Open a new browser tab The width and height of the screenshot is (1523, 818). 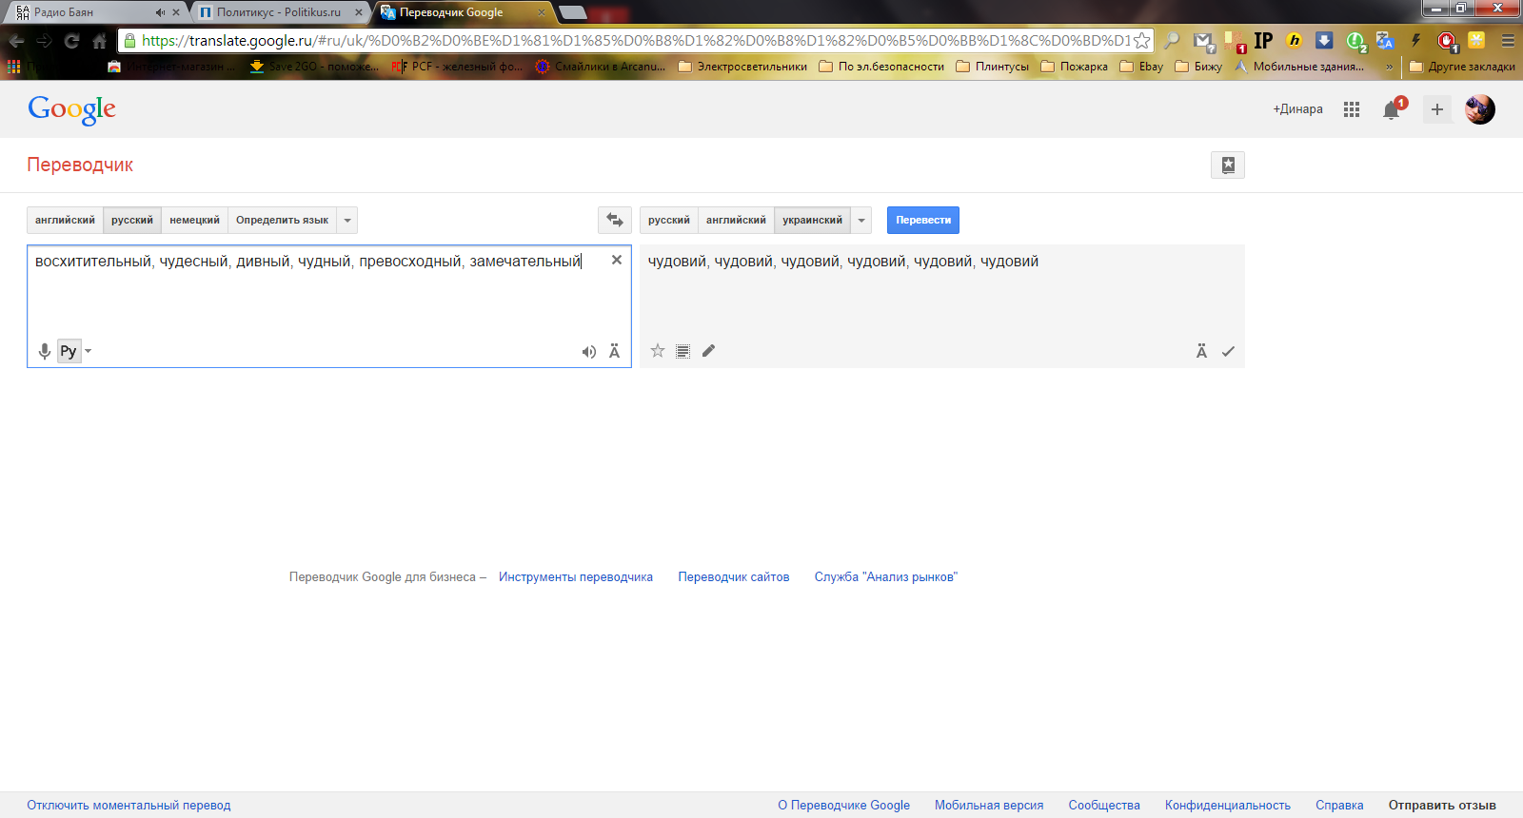pyautogui.click(x=573, y=12)
